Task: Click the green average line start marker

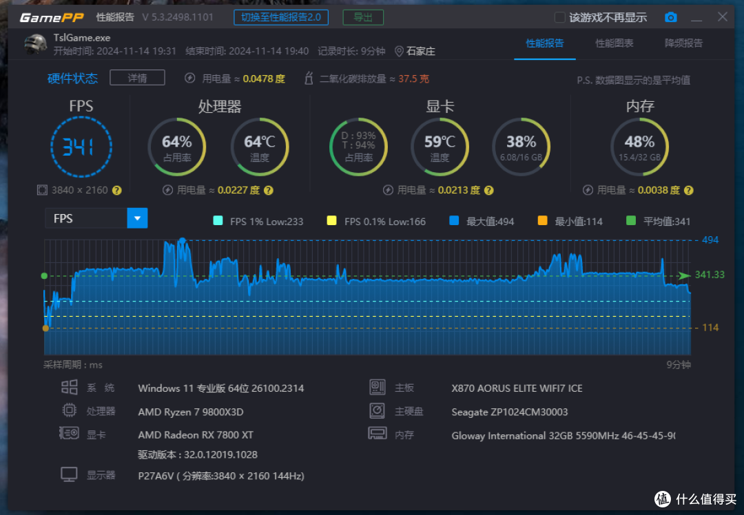Action: tap(44, 275)
